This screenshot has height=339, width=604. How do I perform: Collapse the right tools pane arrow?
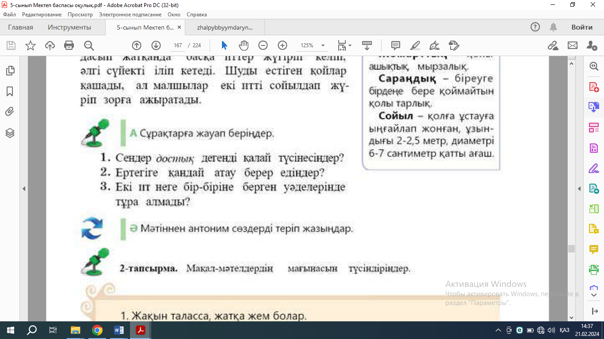point(580,188)
